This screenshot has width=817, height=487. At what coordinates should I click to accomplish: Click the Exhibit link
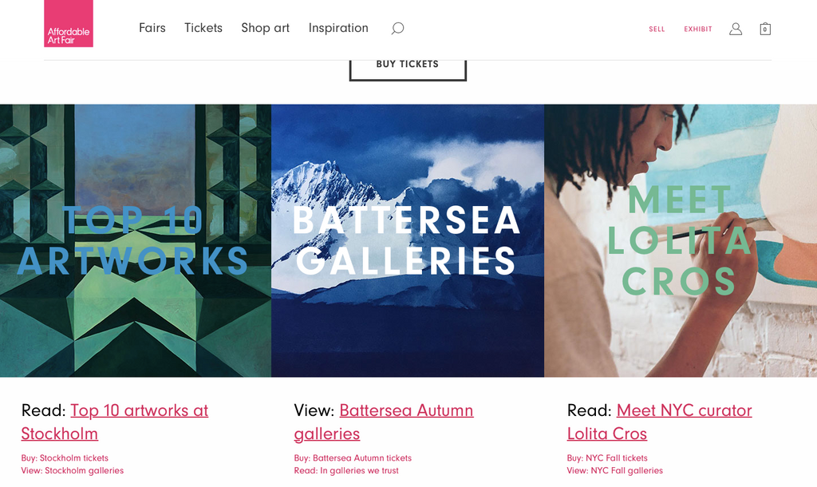tap(698, 30)
